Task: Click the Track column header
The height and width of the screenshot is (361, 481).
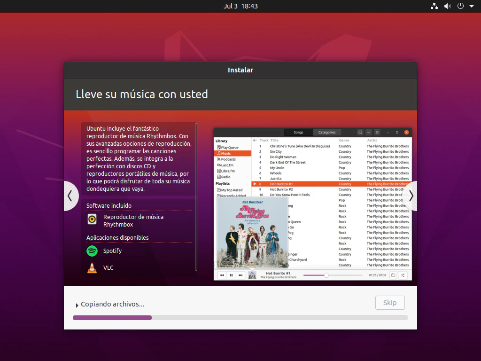Action: point(264,140)
